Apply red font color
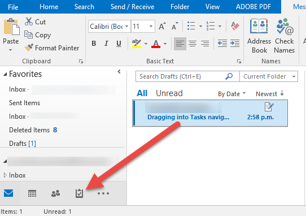Screen dimensions: 306x216 tap(156, 44)
